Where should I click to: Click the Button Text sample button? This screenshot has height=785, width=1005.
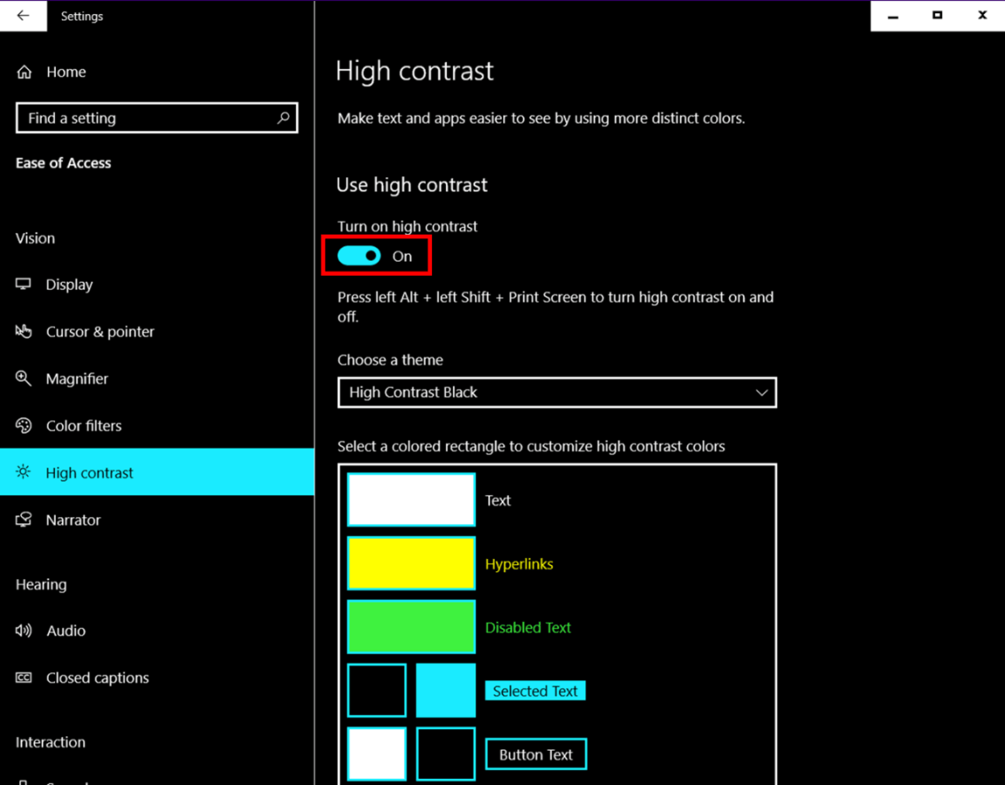(x=536, y=754)
